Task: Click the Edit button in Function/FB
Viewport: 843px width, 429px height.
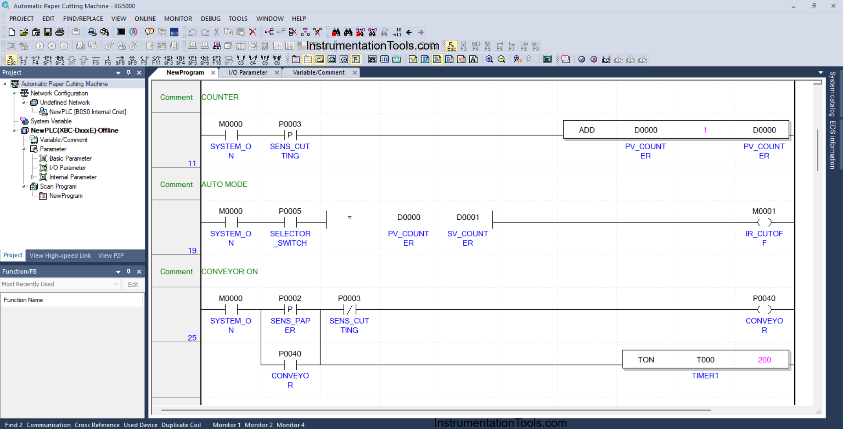Action: tap(133, 285)
